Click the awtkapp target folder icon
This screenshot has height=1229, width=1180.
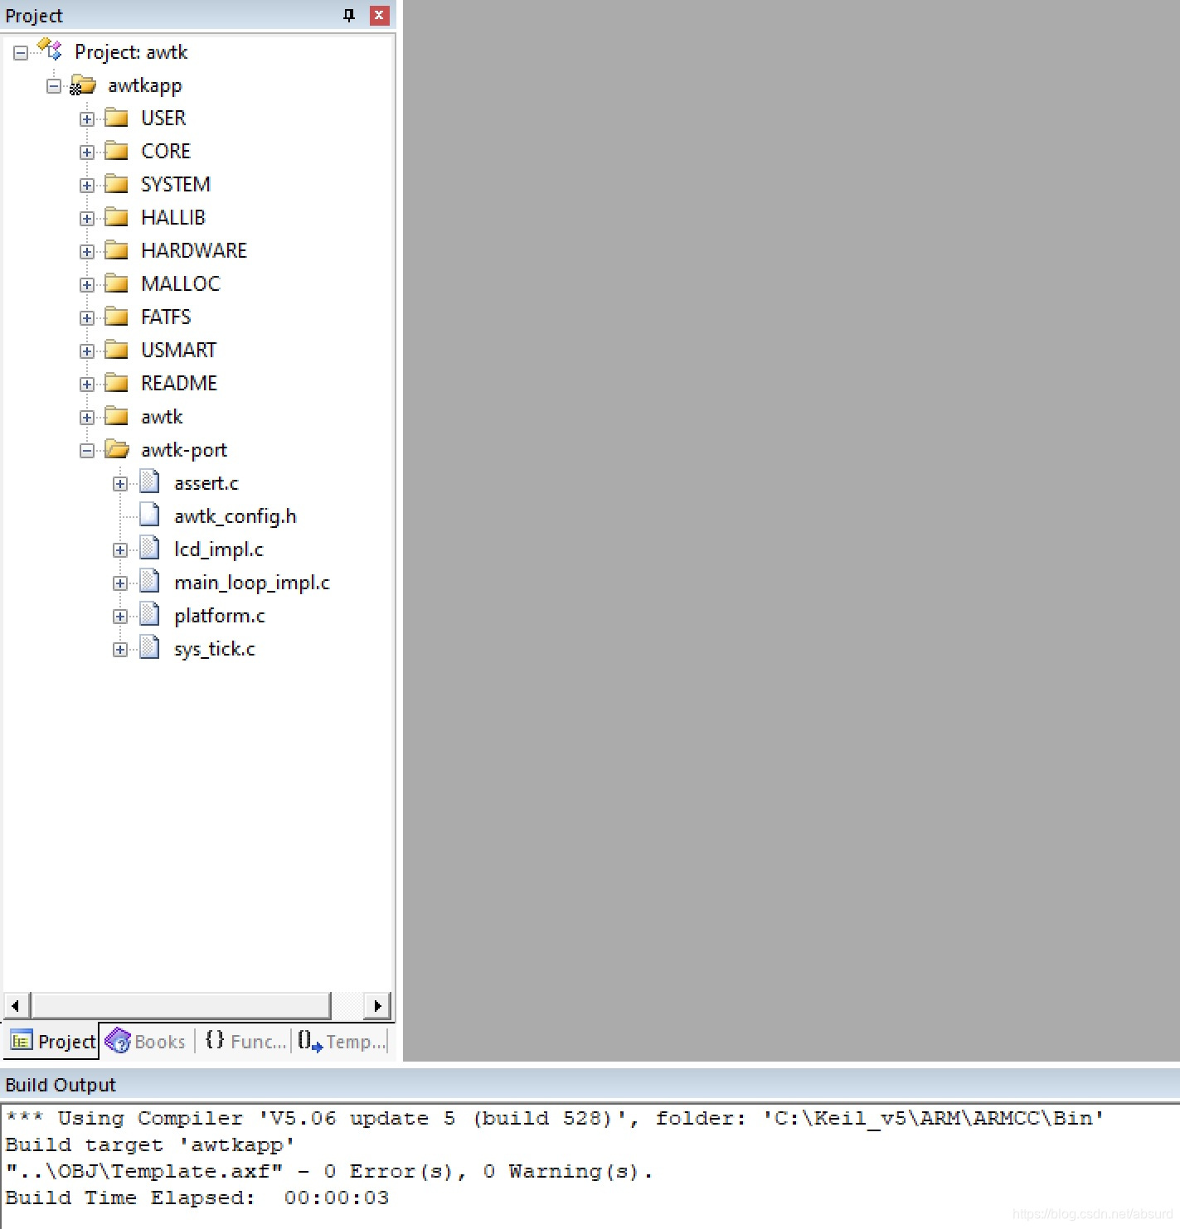83,85
